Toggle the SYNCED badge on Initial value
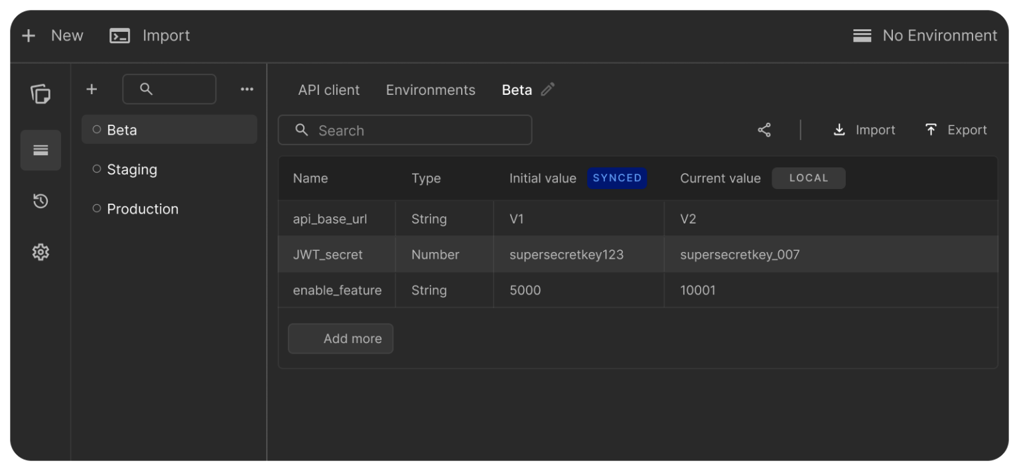 pyautogui.click(x=617, y=178)
